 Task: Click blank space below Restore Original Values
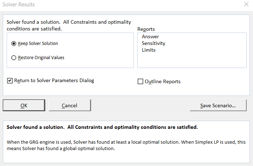point(71,64)
